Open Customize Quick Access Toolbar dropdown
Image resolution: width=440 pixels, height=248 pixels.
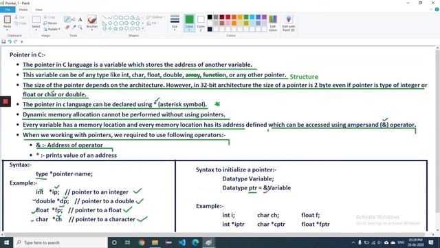point(21,41)
